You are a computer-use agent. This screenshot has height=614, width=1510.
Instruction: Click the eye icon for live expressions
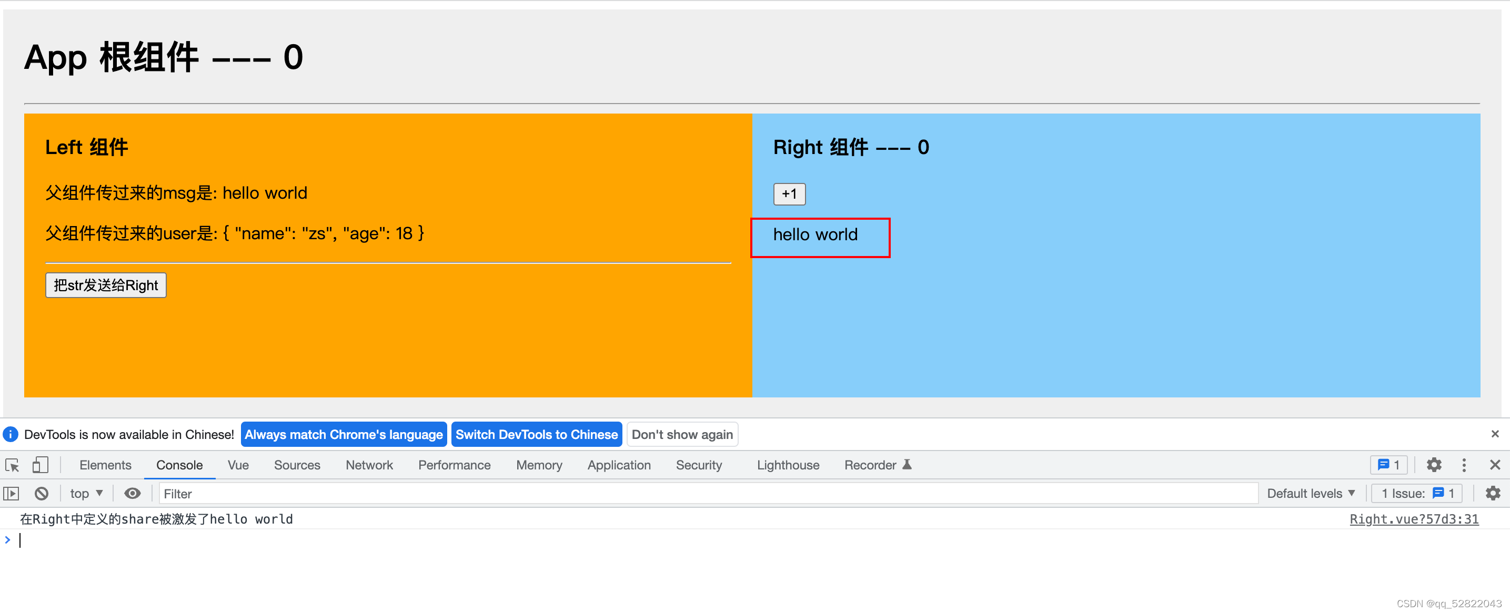(x=133, y=494)
